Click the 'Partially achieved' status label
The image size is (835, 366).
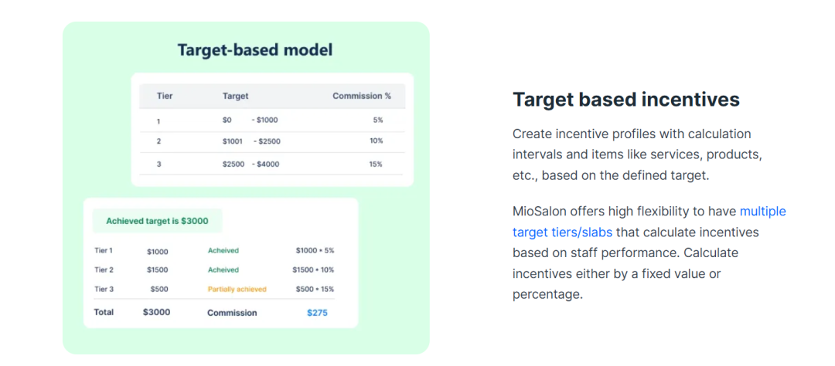click(x=237, y=290)
